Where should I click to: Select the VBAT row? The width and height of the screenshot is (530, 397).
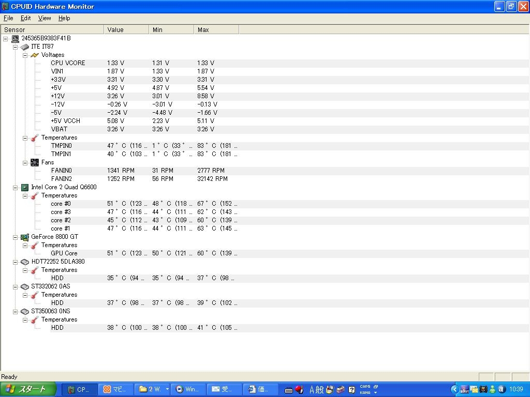tap(289, 129)
